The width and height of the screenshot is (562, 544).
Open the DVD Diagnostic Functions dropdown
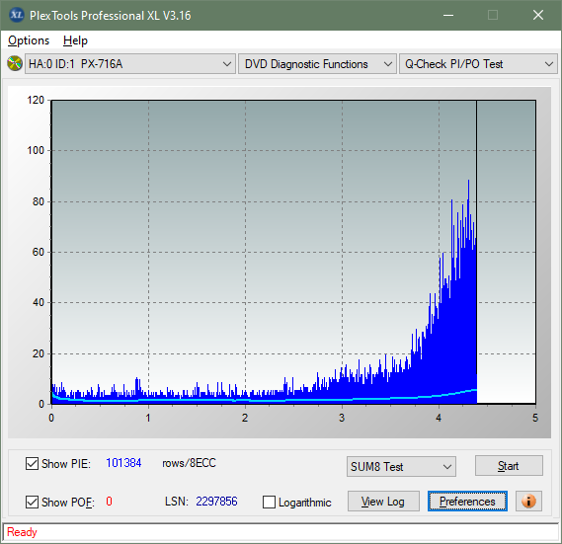point(317,64)
